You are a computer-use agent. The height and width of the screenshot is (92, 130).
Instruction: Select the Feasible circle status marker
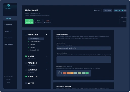pyautogui.click(x=26, y=63)
